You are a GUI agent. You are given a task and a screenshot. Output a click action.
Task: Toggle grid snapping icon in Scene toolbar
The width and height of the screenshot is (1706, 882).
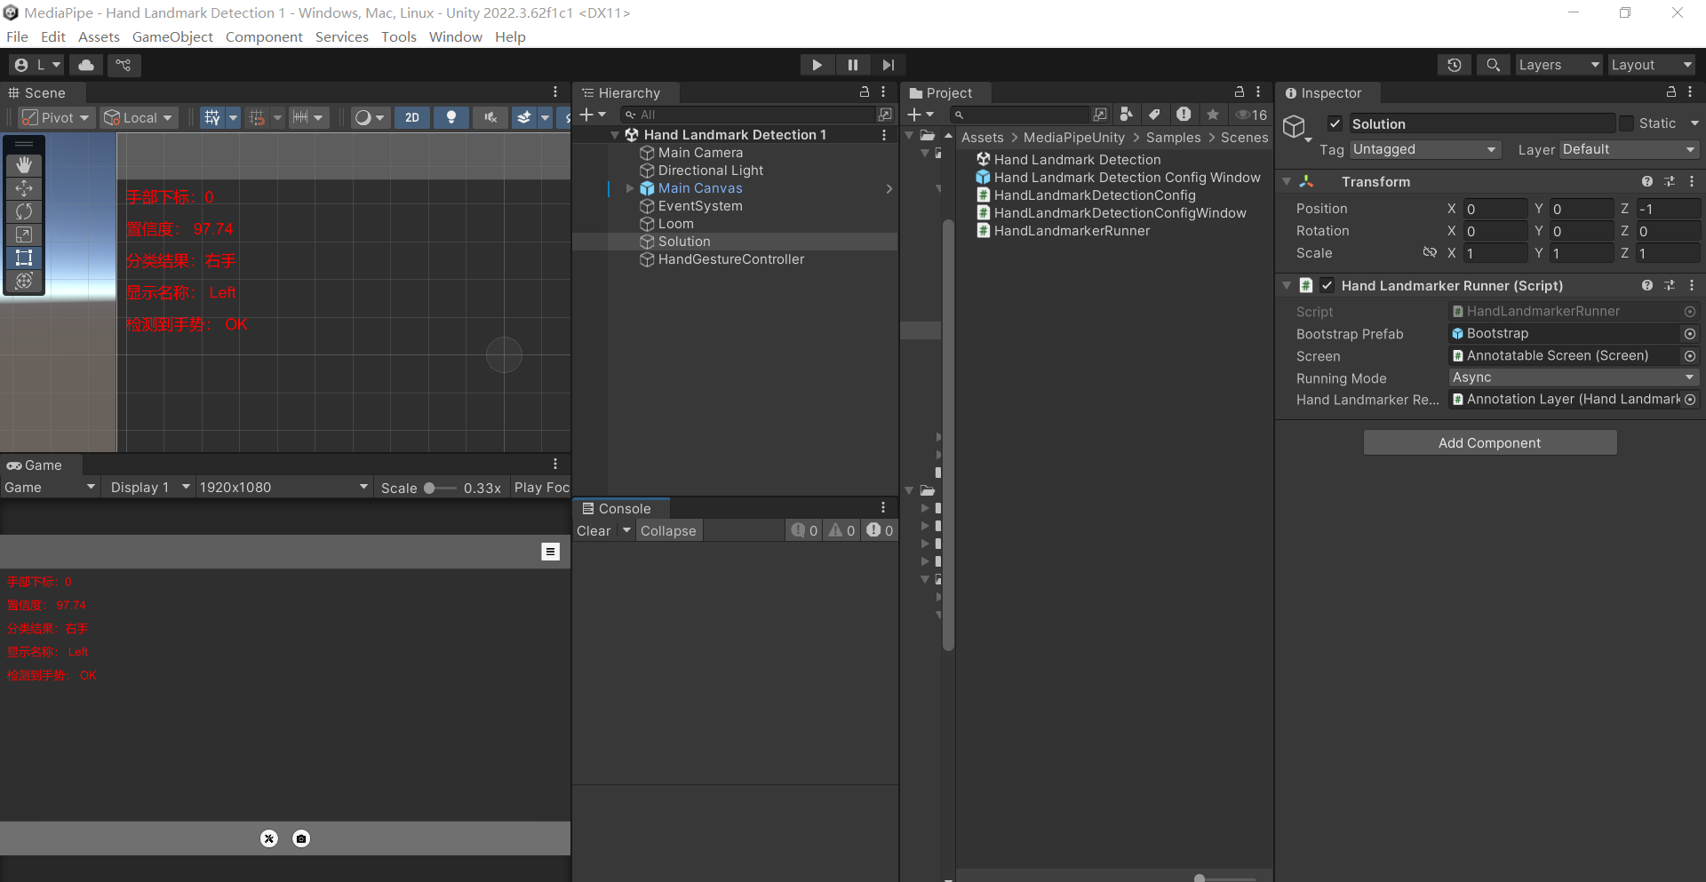tap(257, 117)
